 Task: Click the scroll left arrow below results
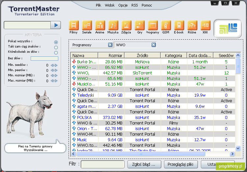tap(73, 154)
